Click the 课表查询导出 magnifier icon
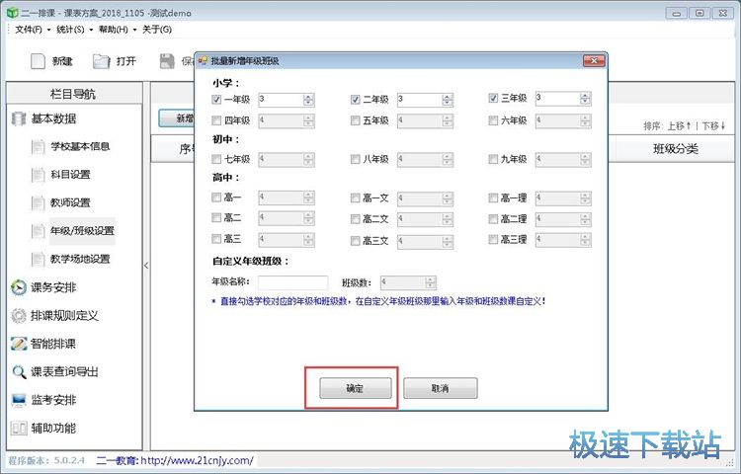 (19, 372)
